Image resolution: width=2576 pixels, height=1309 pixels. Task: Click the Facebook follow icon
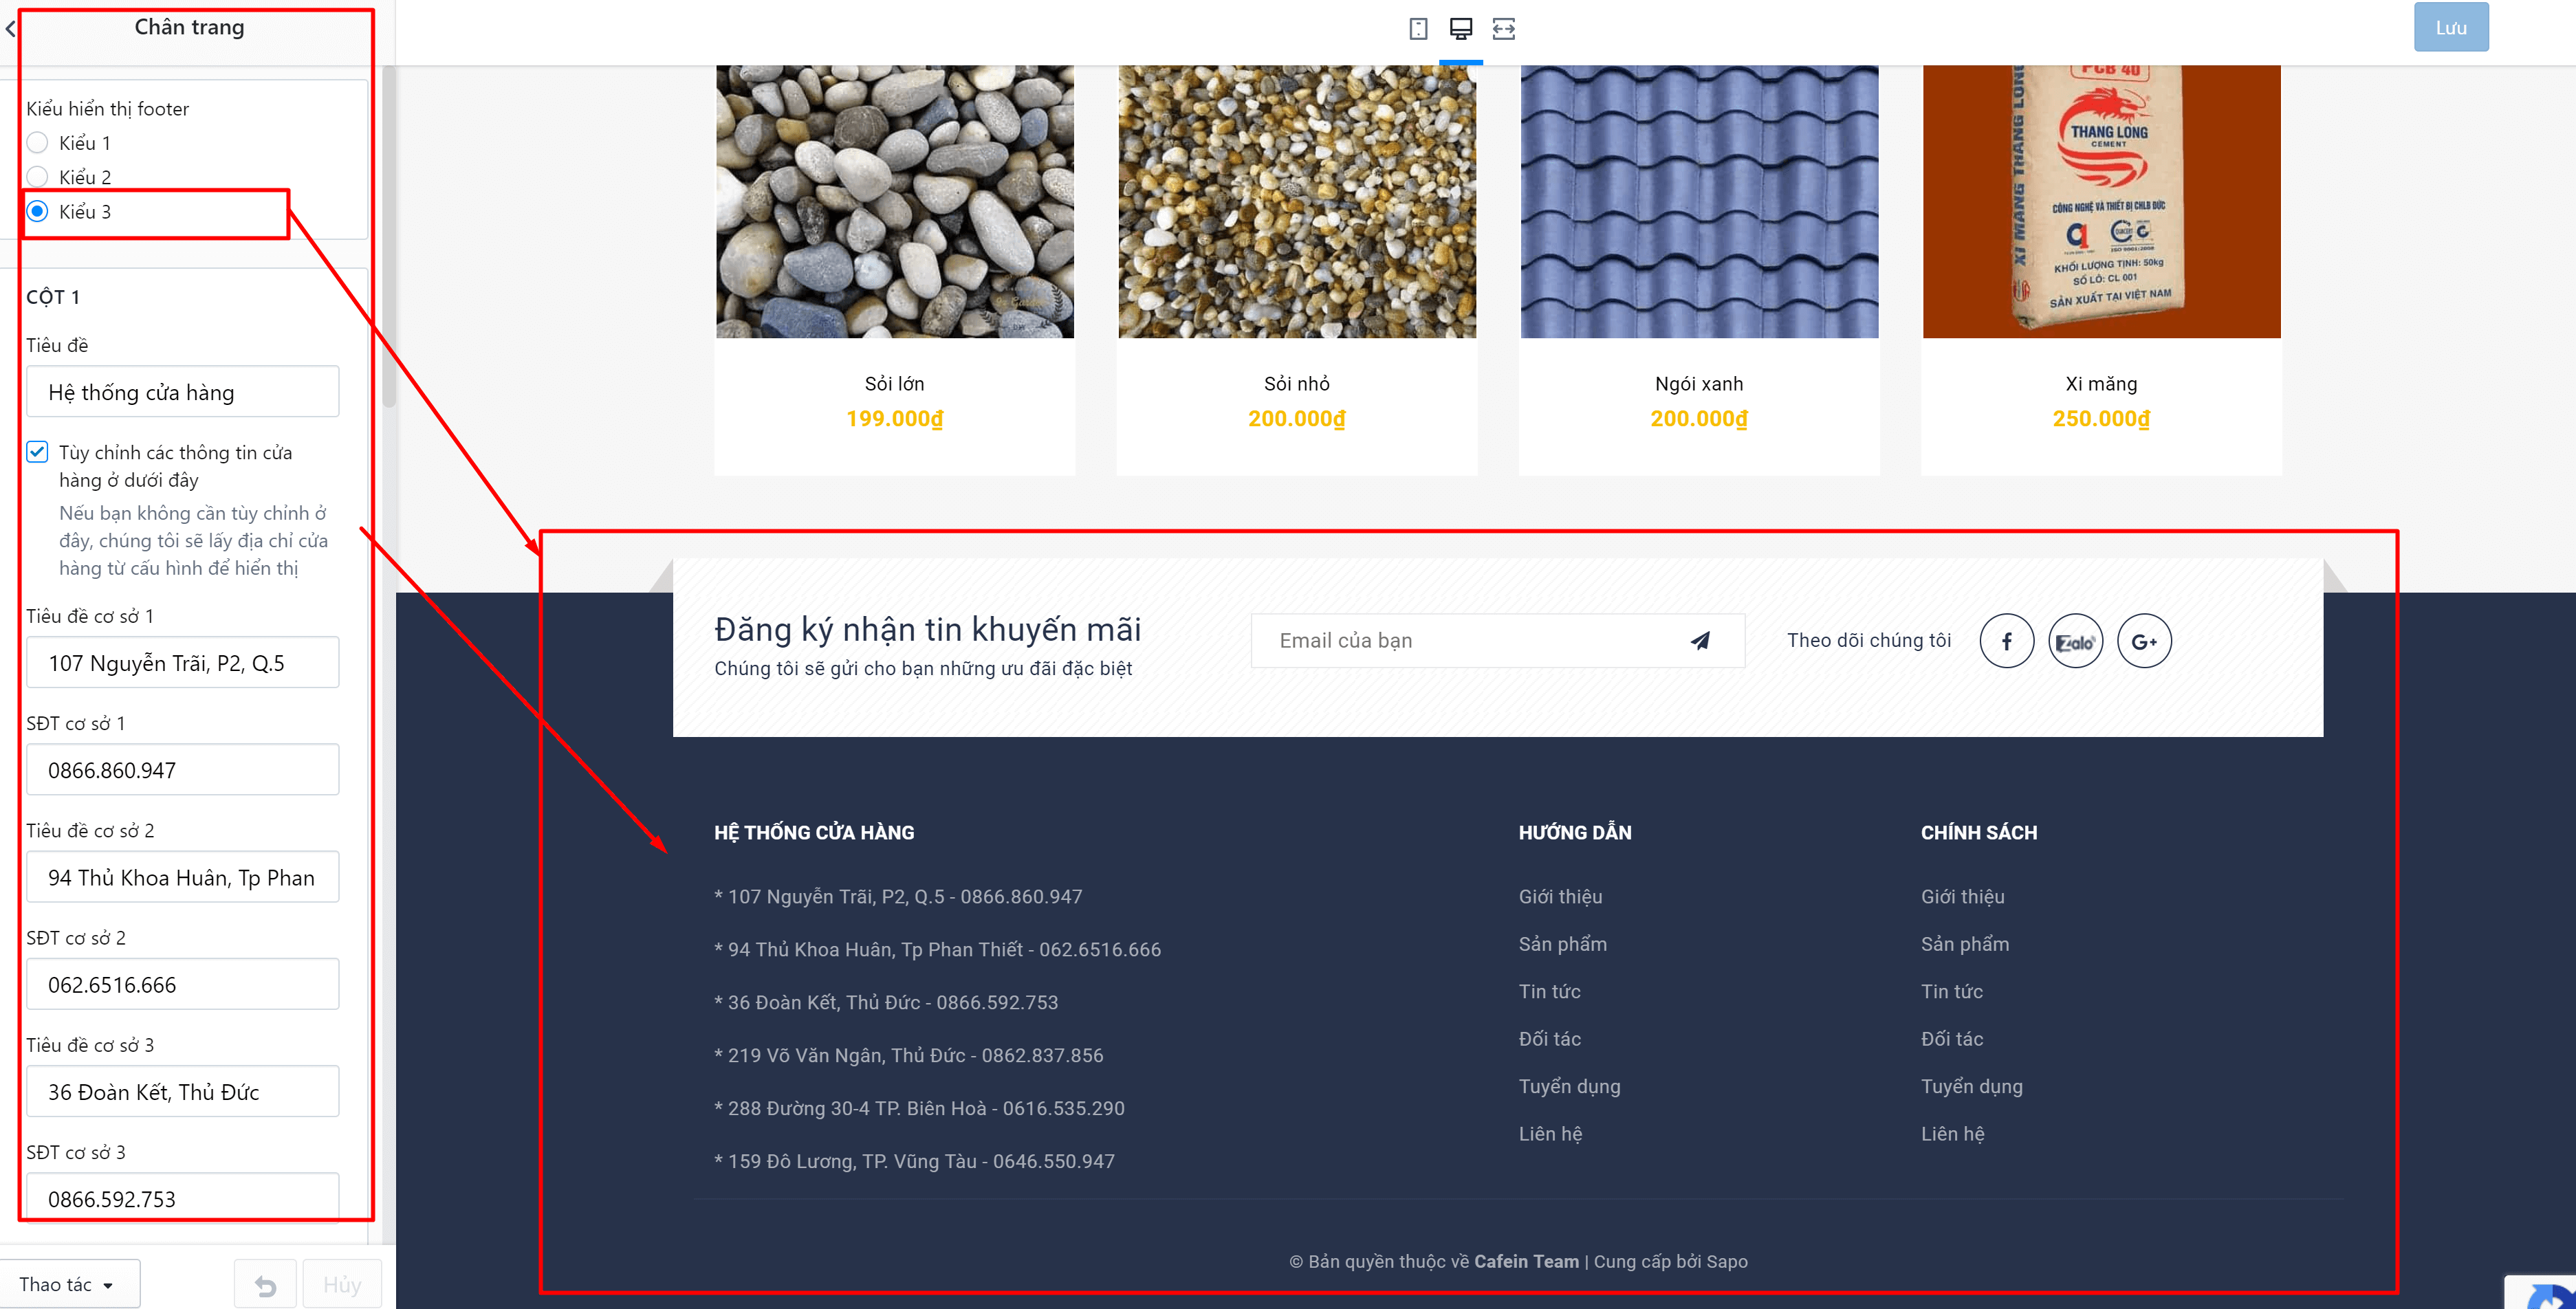(2007, 641)
